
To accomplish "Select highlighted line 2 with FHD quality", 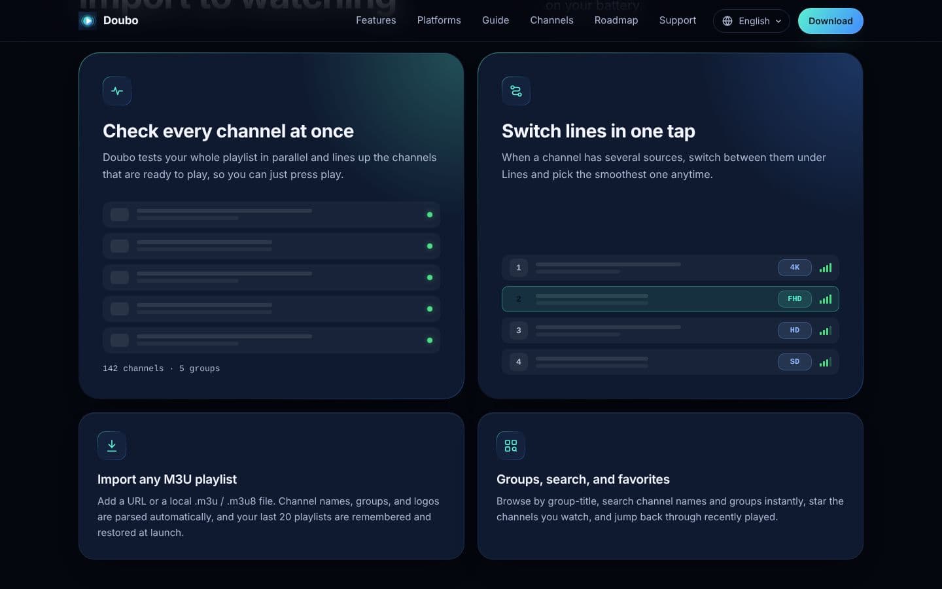I will (x=671, y=299).
